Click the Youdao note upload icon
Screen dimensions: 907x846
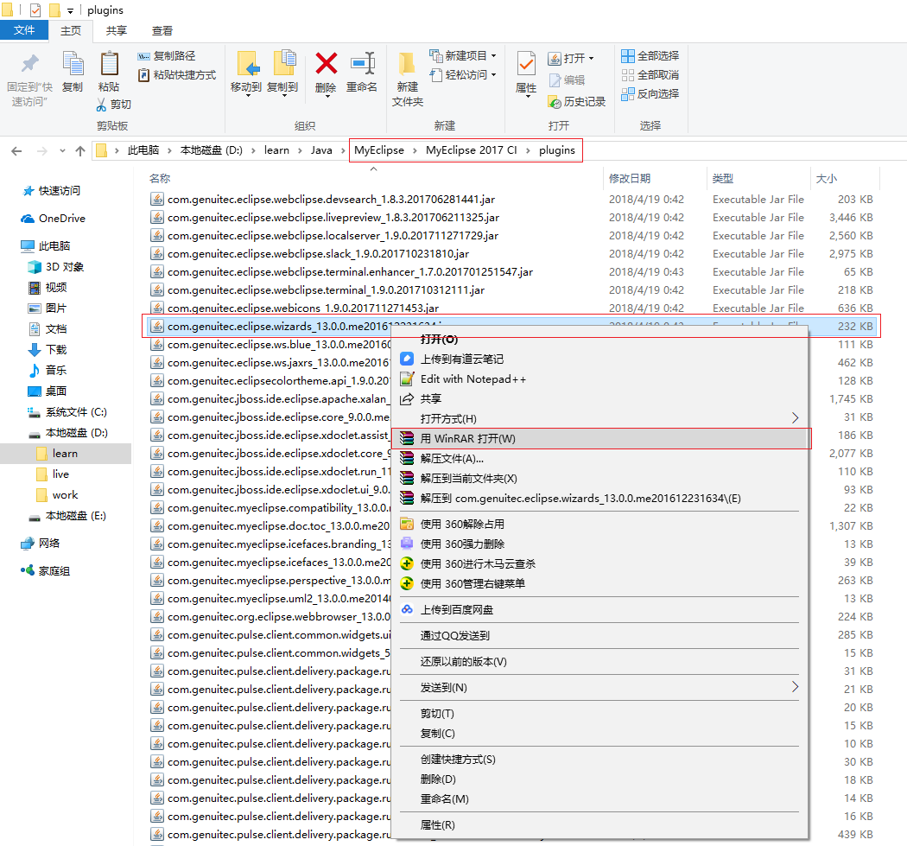point(407,359)
